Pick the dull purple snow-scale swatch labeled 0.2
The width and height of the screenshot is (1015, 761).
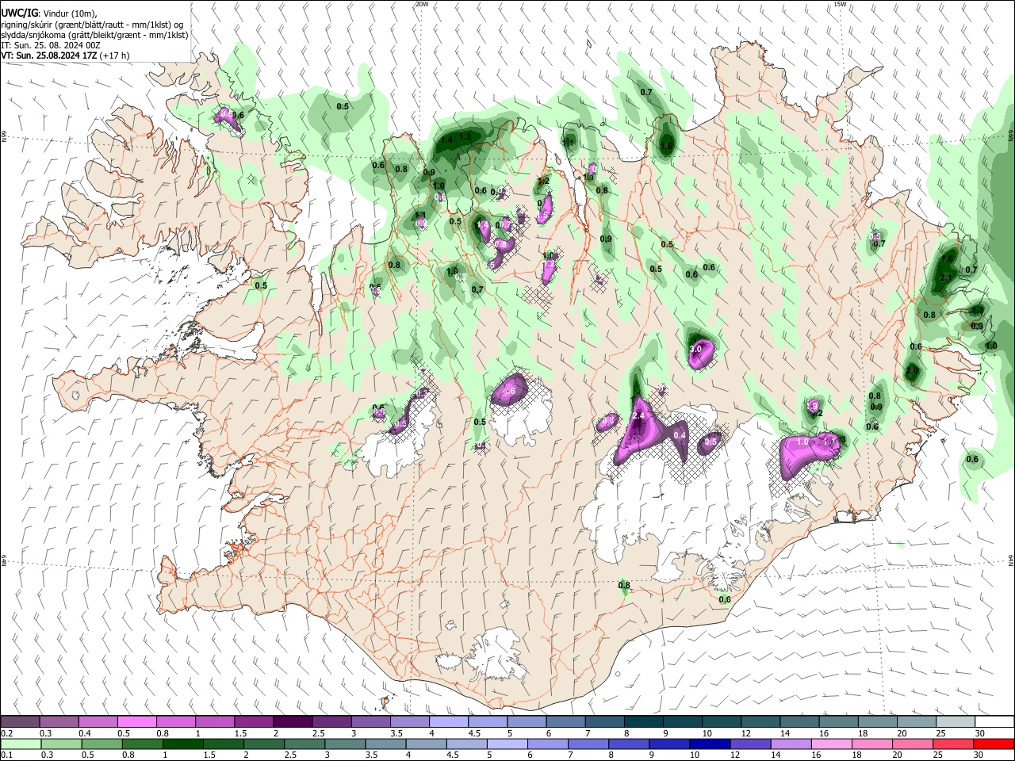click(20, 721)
